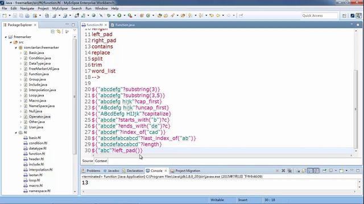This screenshot has width=364, height=204.
Task: Open the Open Console dropdown arrow
Action: pyautogui.click(x=346, y=171)
